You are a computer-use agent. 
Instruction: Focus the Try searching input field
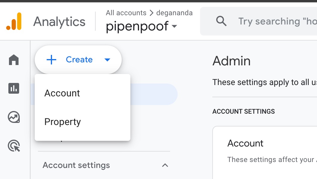277,21
